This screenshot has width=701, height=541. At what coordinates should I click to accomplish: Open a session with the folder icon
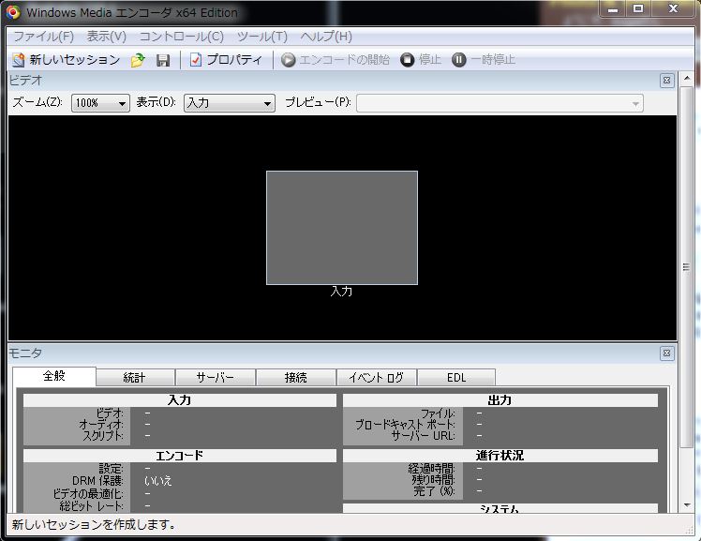[138, 60]
